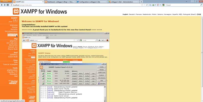Open the Instant Art demo link
Image resolution: width=203 pixels, height=102 pixels.
click(x=13, y=47)
